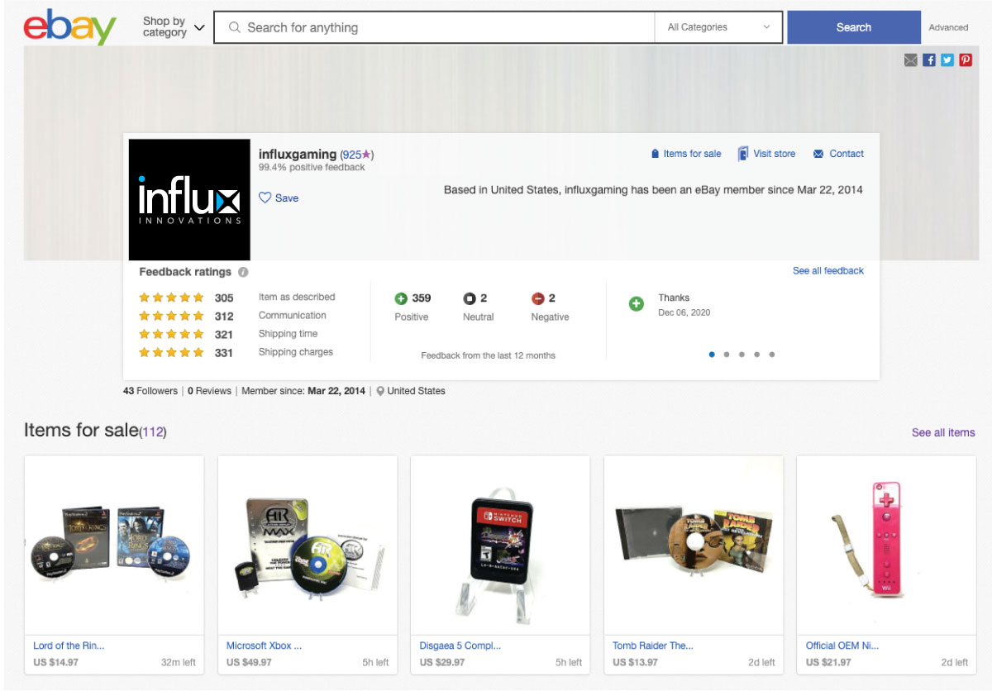Open See all feedback link
The image size is (992, 691).
[828, 271]
